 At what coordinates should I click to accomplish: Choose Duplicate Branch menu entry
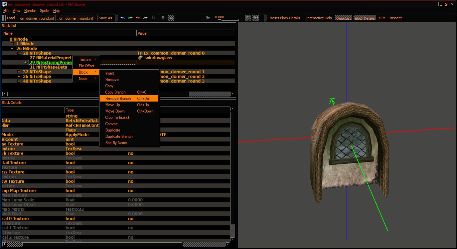point(129,136)
